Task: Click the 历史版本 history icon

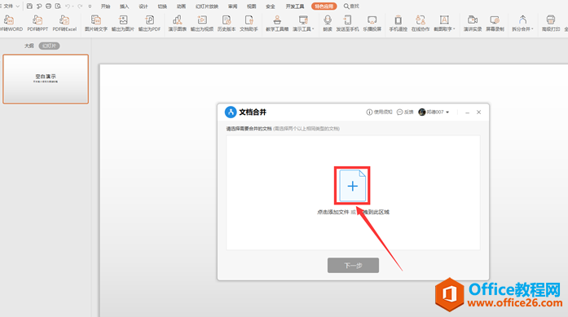Action: click(227, 23)
